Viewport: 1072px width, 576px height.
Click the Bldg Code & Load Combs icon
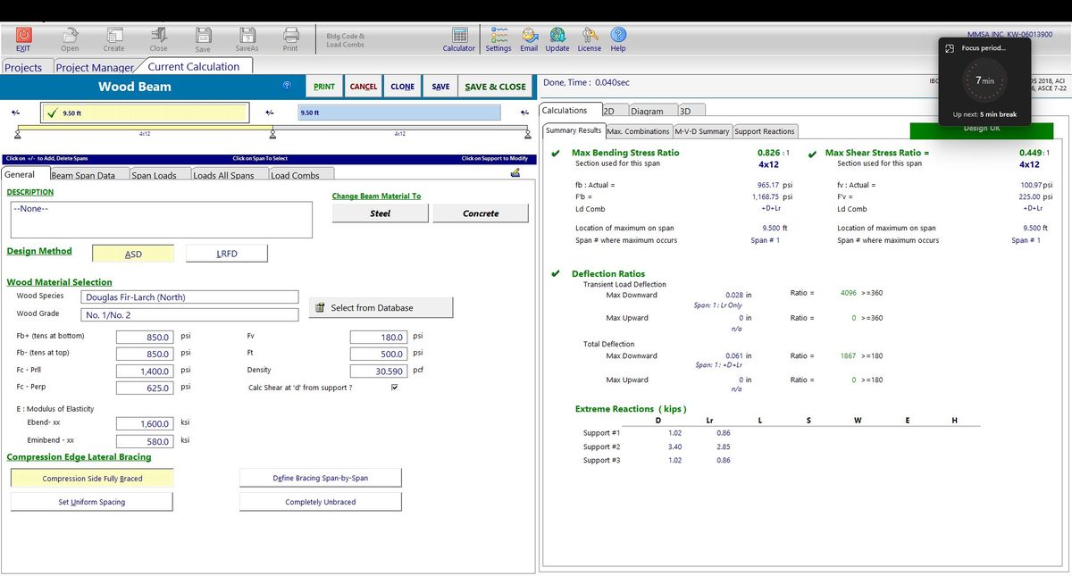click(x=345, y=38)
